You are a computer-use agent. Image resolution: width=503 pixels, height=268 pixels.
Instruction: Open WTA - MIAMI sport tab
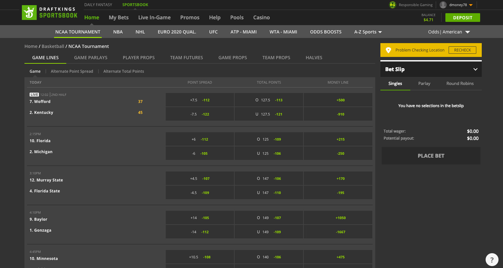283,32
